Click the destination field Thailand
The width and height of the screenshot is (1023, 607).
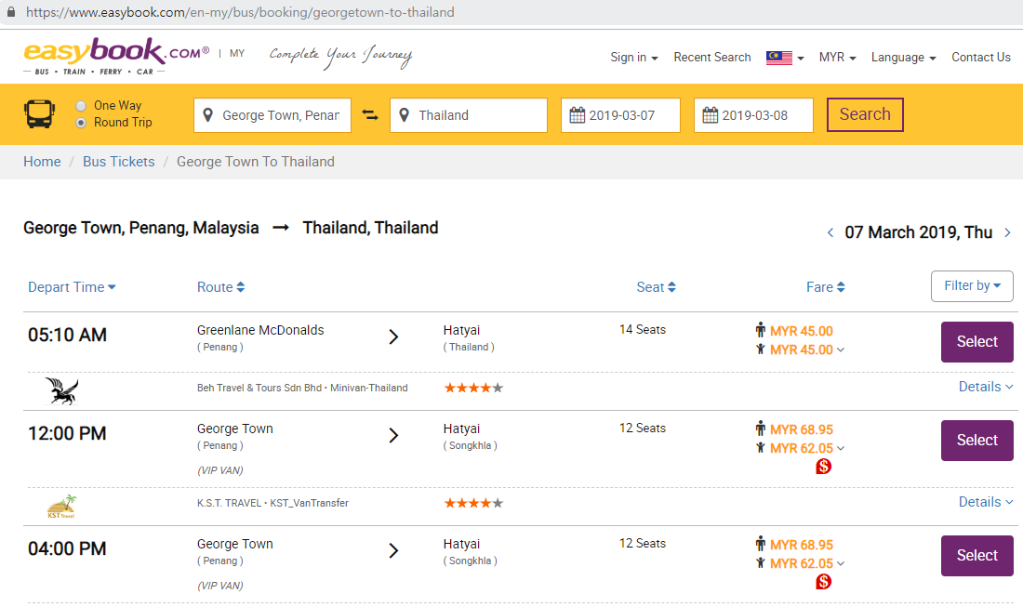(469, 115)
